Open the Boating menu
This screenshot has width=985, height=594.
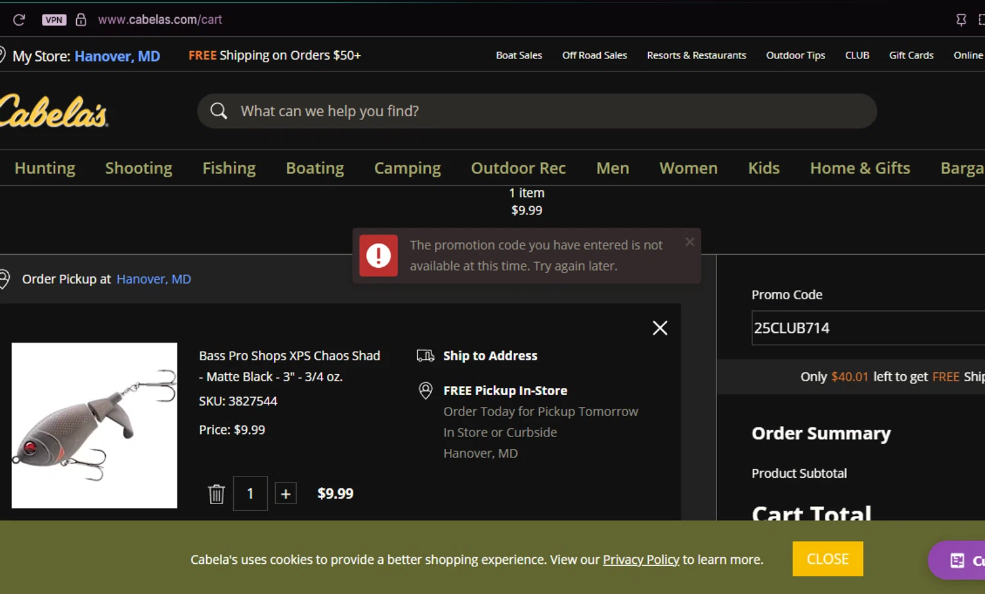click(315, 168)
